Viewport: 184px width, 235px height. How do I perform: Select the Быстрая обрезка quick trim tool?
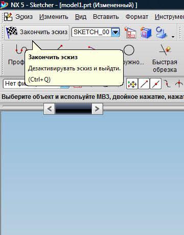click(x=165, y=59)
